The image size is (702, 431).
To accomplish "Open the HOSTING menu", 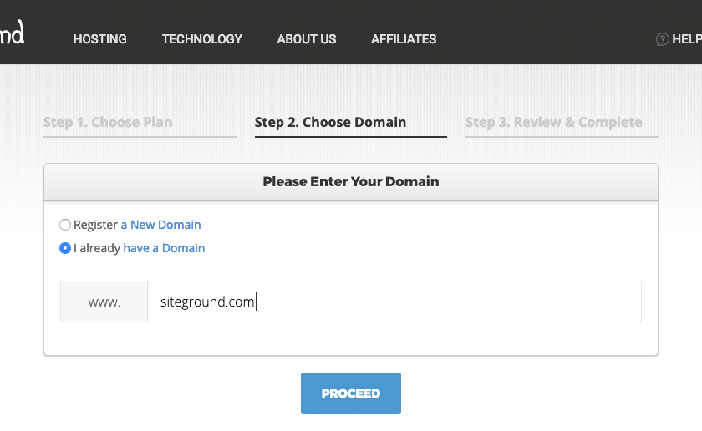I will click(99, 39).
